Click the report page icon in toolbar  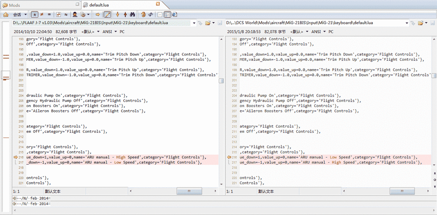(x=175, y=14)
